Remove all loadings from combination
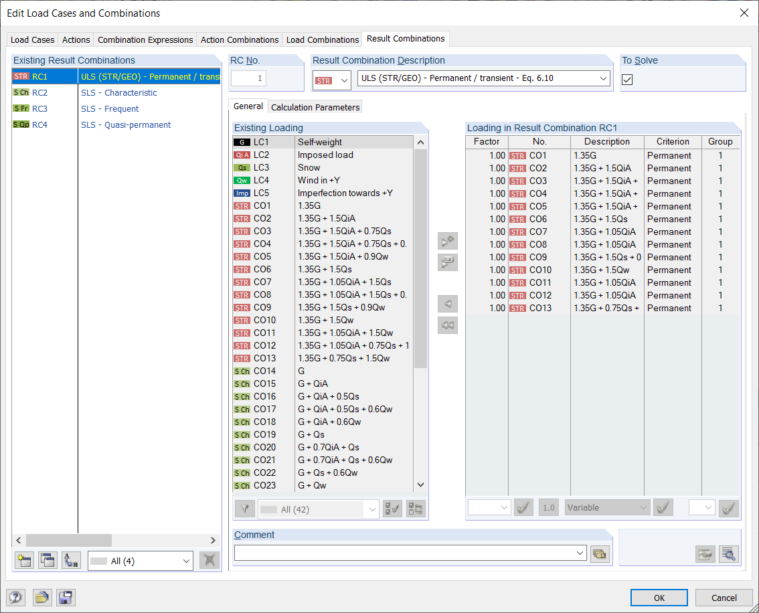 click(x=448, y=325)
